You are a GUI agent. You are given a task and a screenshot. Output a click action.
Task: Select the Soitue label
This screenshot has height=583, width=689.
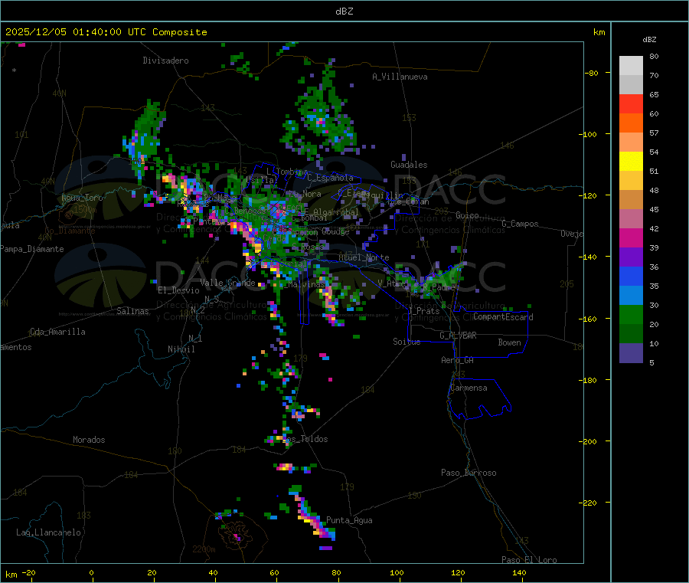click(407, 342)
